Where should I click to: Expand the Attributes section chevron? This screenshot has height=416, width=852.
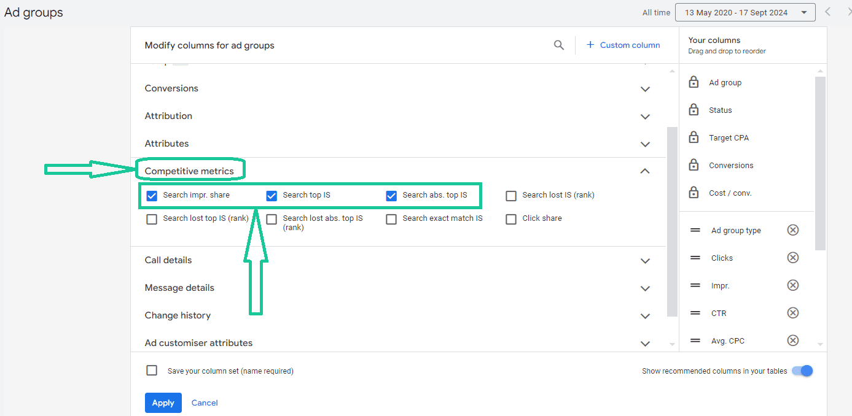tap(645, 144)
